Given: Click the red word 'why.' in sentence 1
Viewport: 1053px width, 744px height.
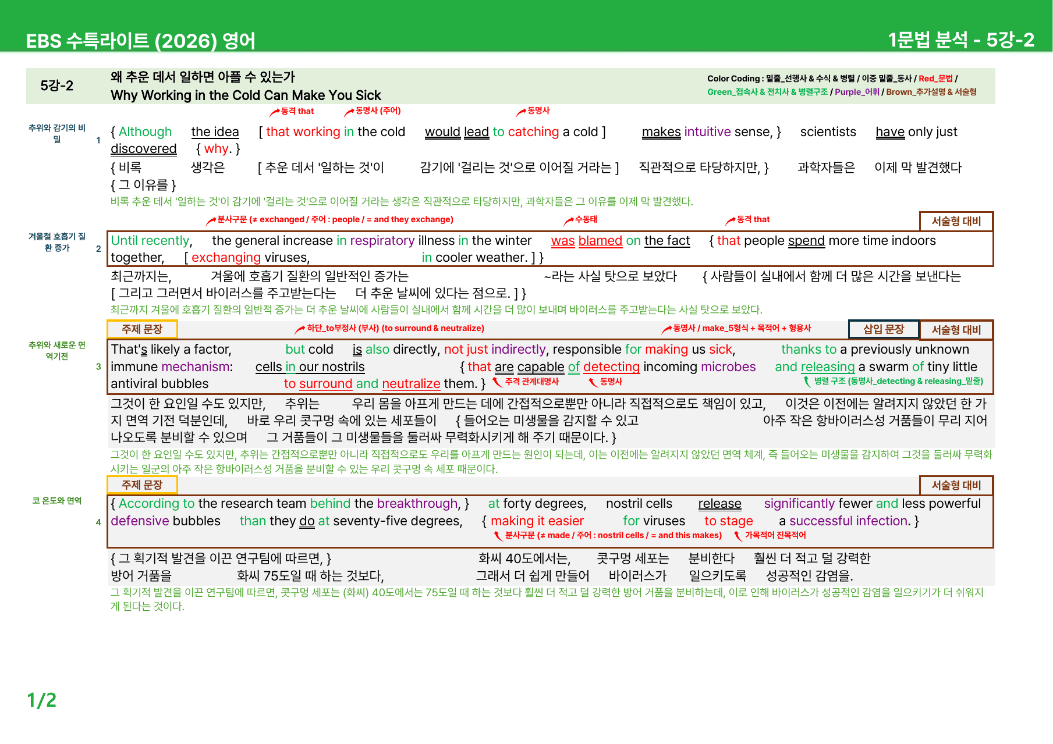Looking at the screenshot, I should 217,149.
